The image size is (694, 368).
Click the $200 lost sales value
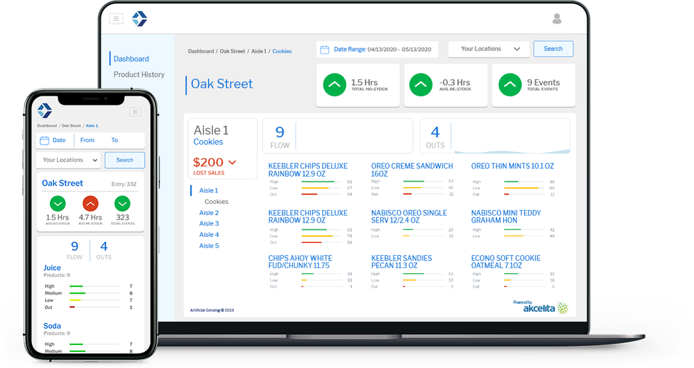pyautogui.click(x=208, y=162)
